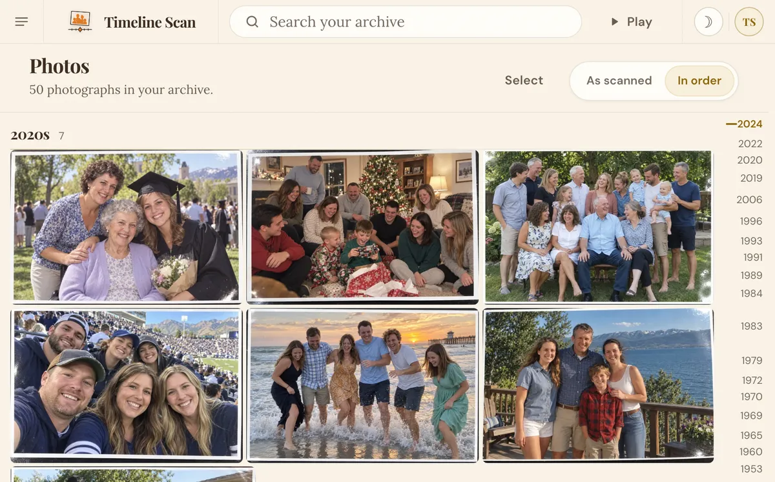Screen dimensions: 775x482
Task: Open the stadium selfie photo
Action: (x=126, y=385)
